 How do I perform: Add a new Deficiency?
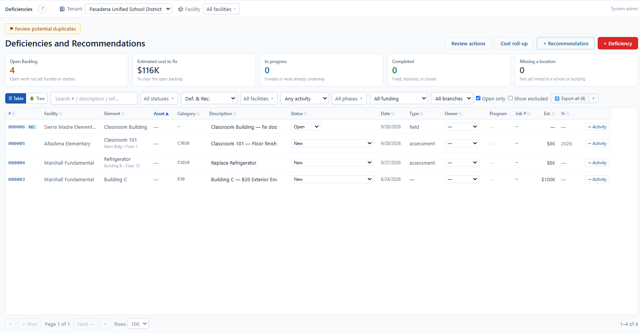618,43
